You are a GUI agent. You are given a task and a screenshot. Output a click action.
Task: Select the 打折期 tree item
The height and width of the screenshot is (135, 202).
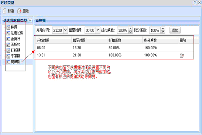[x=13, y=50]
